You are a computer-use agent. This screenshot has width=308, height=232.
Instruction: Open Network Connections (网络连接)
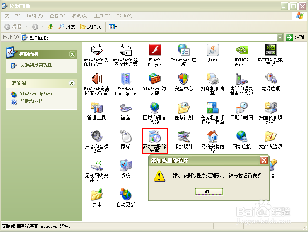pyautogui.click(x=241, y=140)
